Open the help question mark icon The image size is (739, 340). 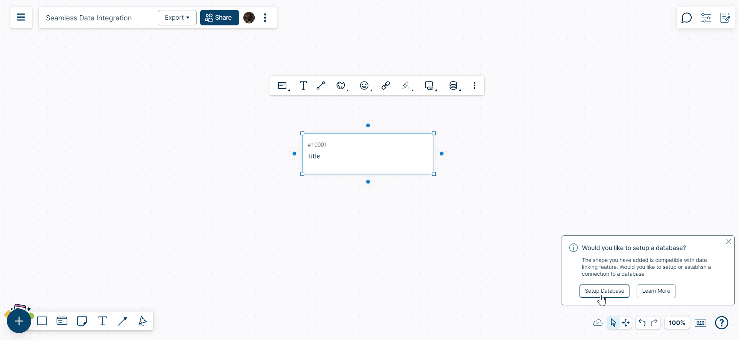click(721, 323)
